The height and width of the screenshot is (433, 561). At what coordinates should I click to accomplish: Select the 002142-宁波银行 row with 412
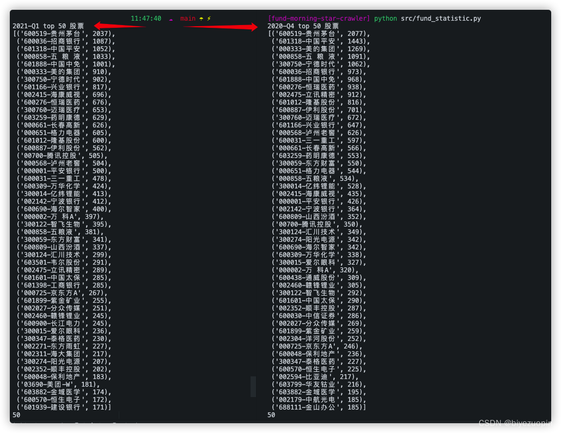point(64,202)
